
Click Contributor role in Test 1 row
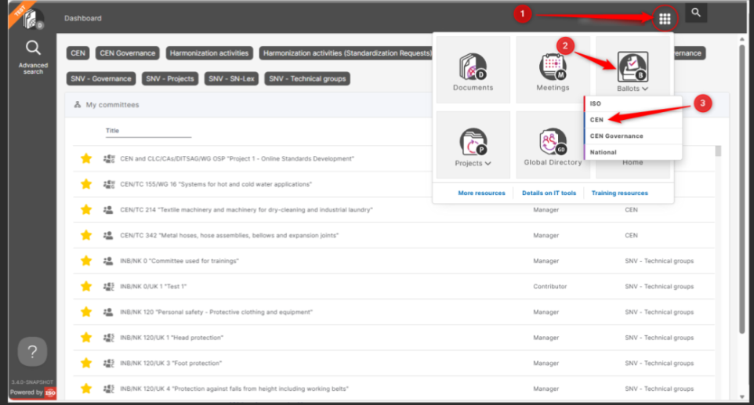coord(549,287)
